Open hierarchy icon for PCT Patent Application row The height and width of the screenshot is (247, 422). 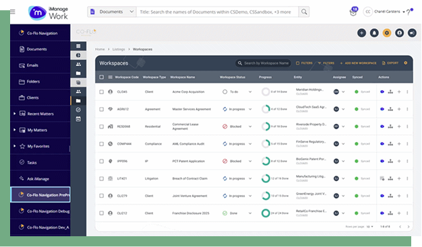(390, 161)
